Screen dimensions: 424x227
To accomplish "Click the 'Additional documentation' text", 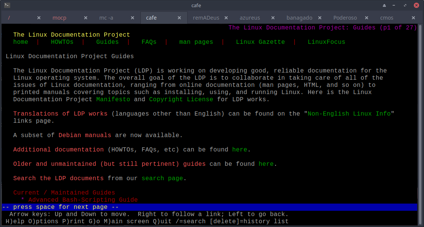I will [x=59, y=150].
